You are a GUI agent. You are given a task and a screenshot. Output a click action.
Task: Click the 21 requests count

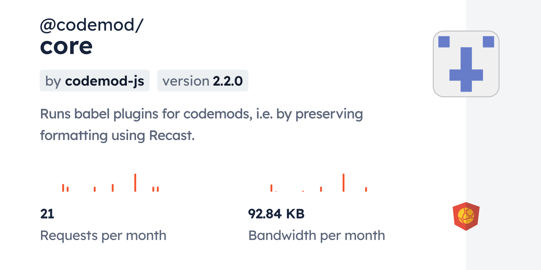tap(47, 214)
